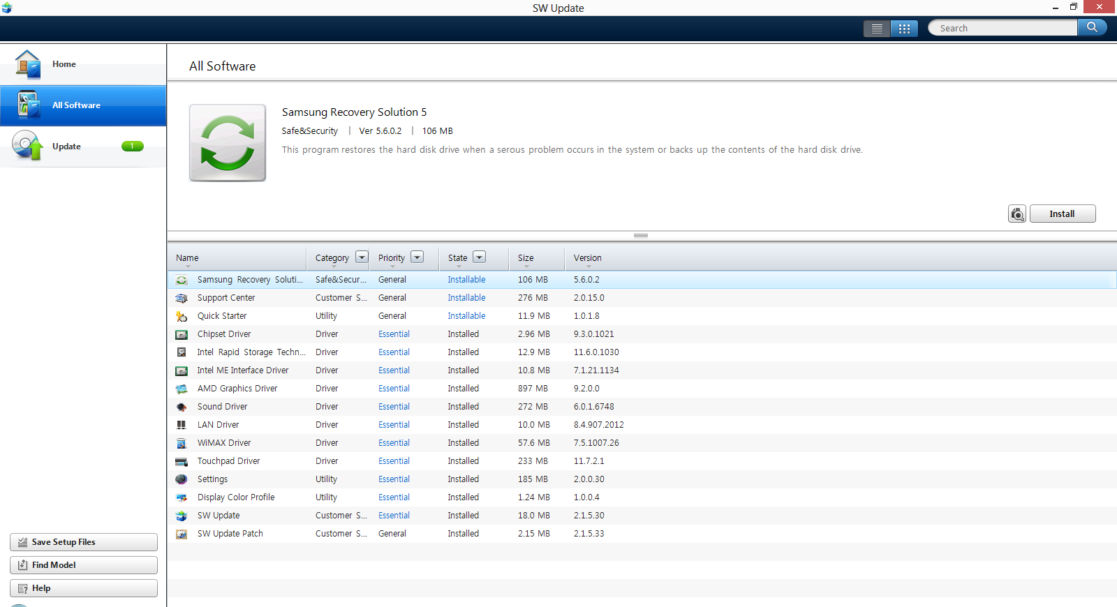Viewport: 1117px width, 607px height.
Task: Open the Priority filter dropdown
Action: click(x=417, y=257)
